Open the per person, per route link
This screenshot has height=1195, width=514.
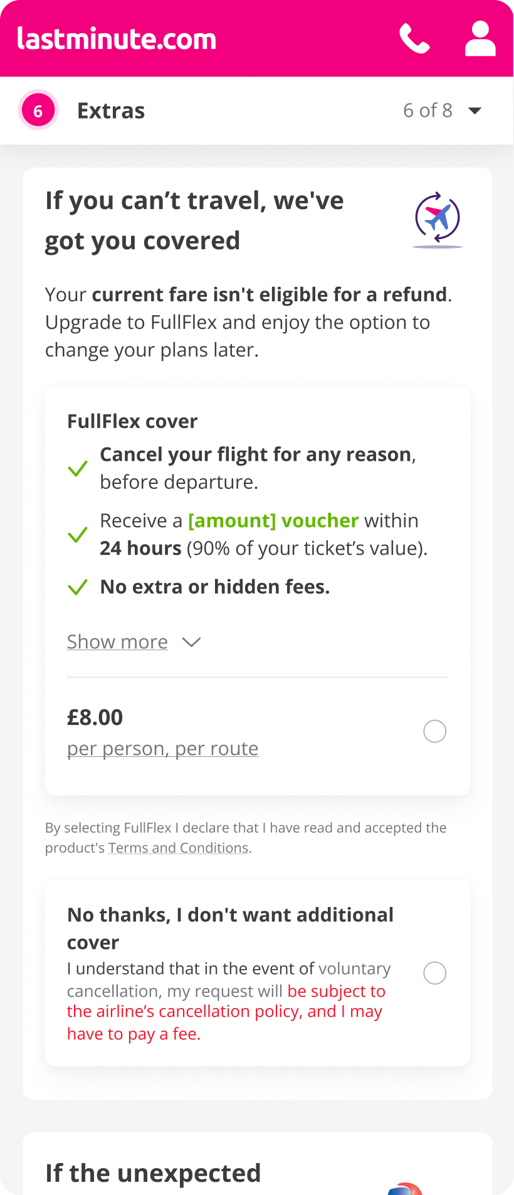coord(162,749)
